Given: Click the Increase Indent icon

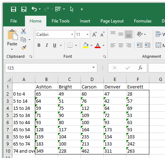Looking at the screenshot, I should (148, 45).
